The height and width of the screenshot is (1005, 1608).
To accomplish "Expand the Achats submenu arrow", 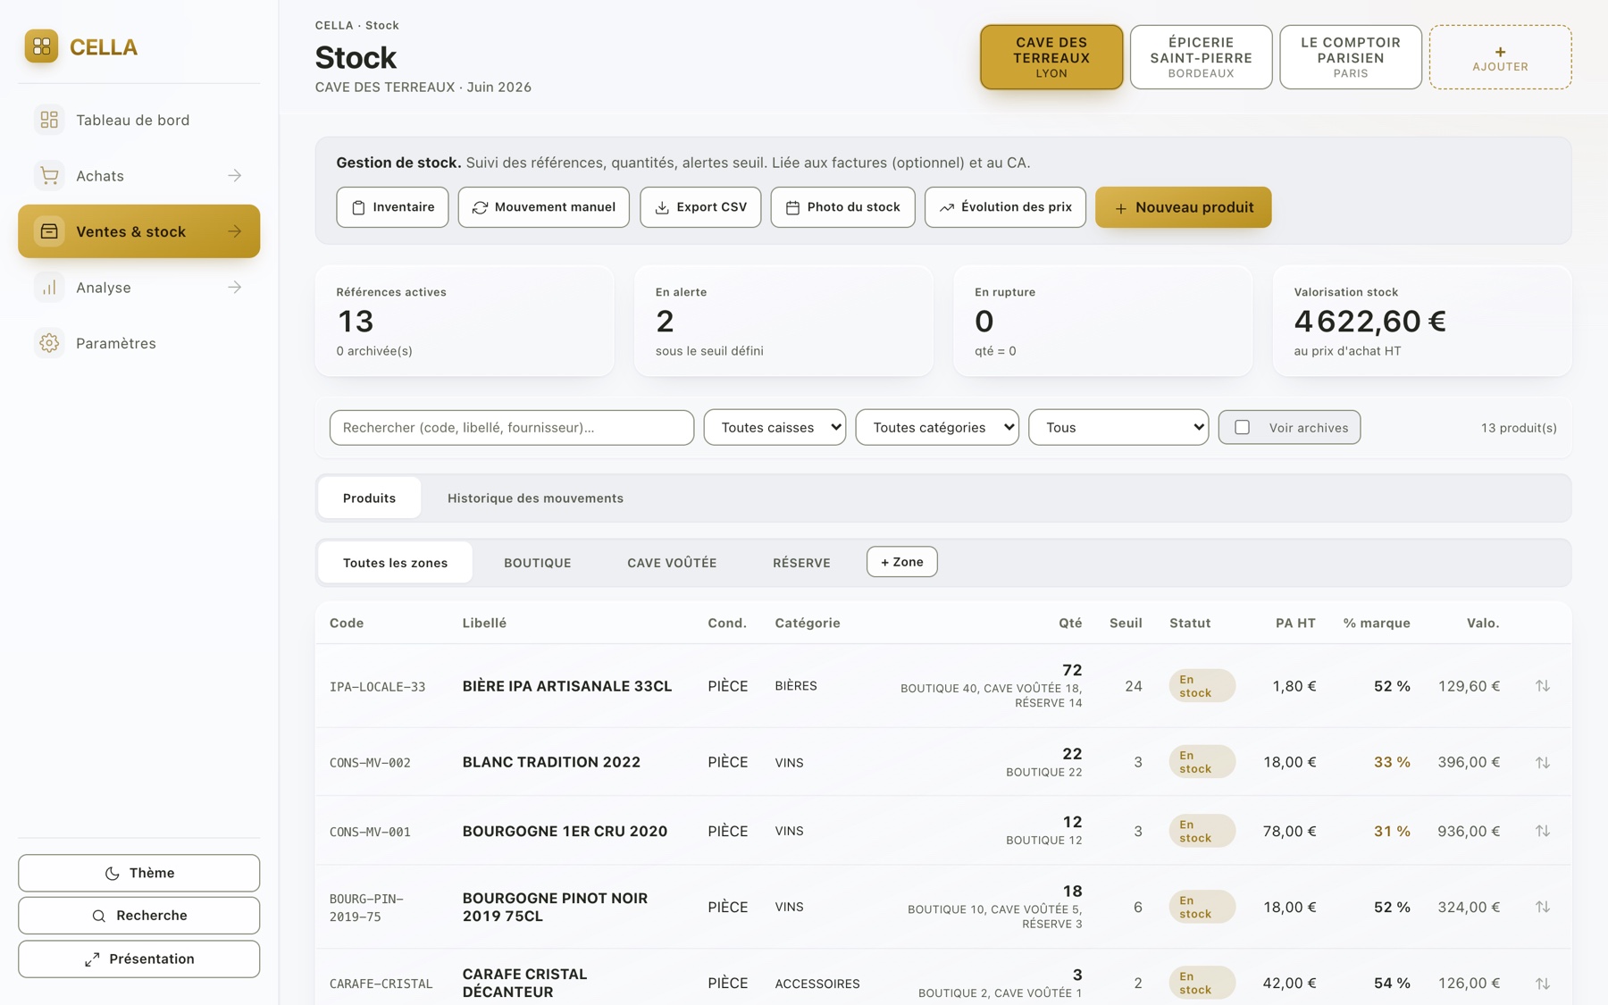I will (234, 176).
